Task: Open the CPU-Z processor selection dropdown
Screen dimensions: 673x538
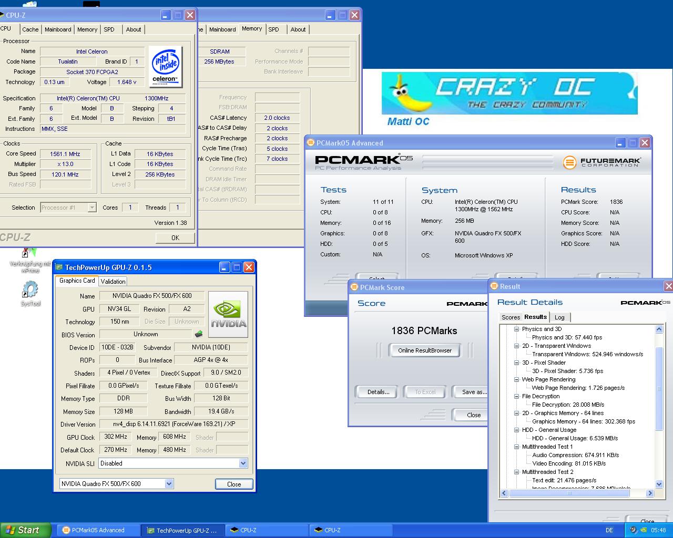Action: [92, 208]
